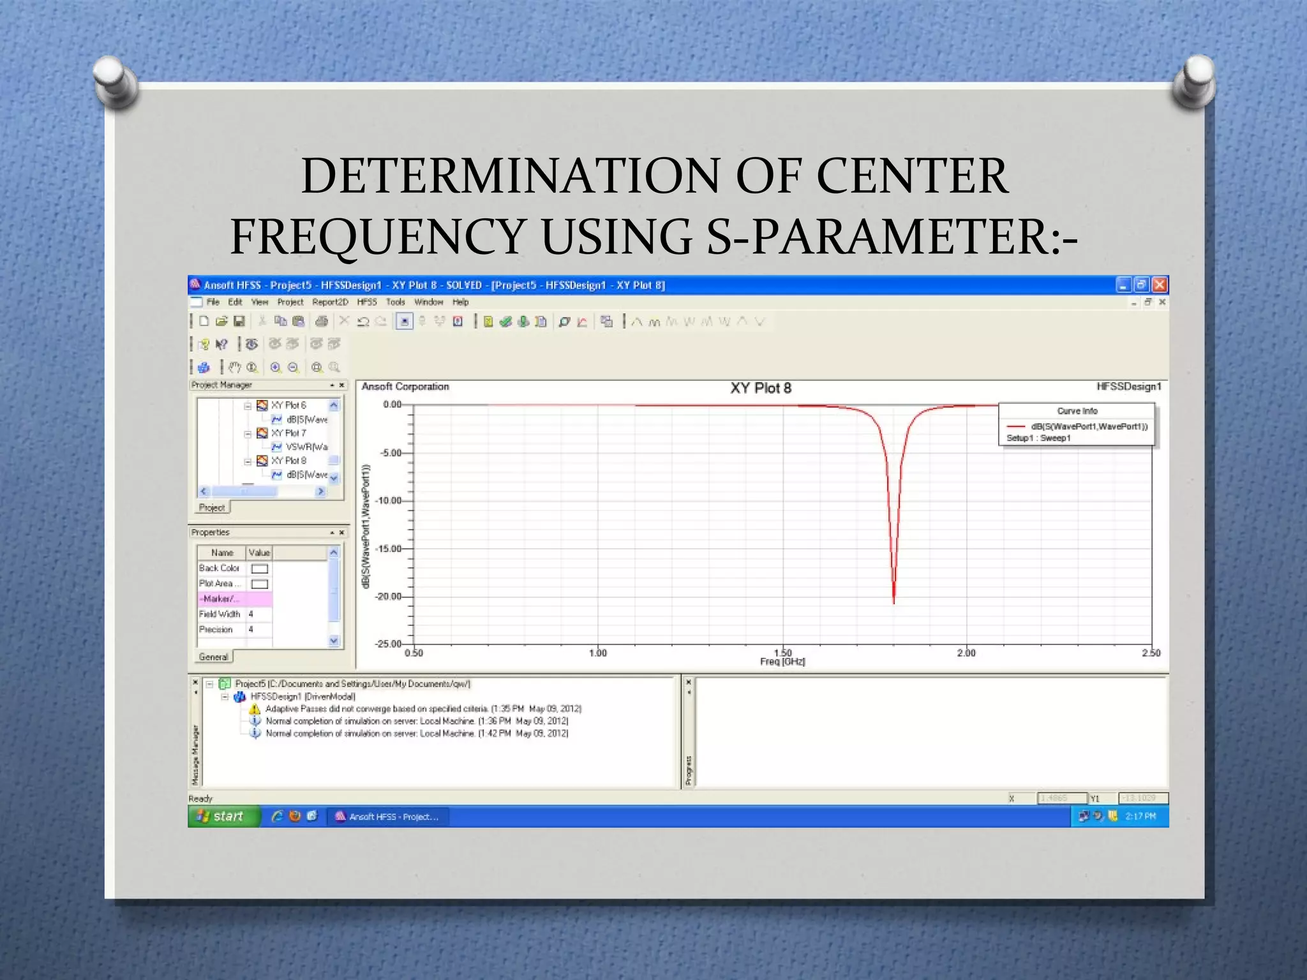This screenshot has width=1307, height=980.
Task: Click the Open project folder icon
Action: 221,322
